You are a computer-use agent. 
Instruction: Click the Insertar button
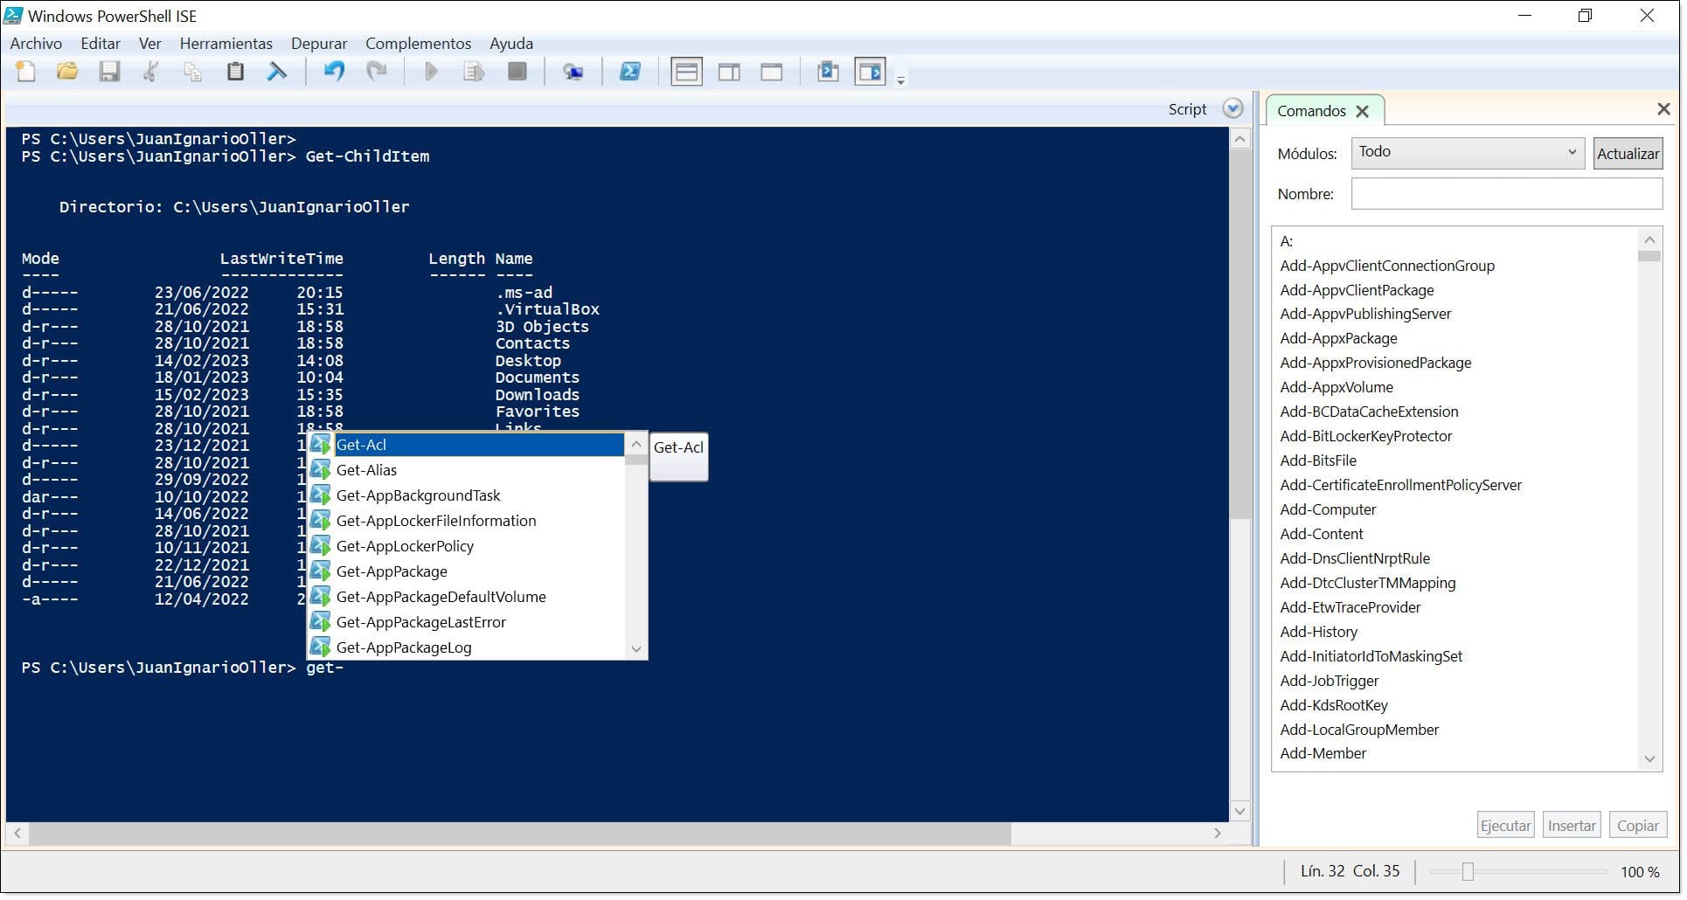(1572, 826)
